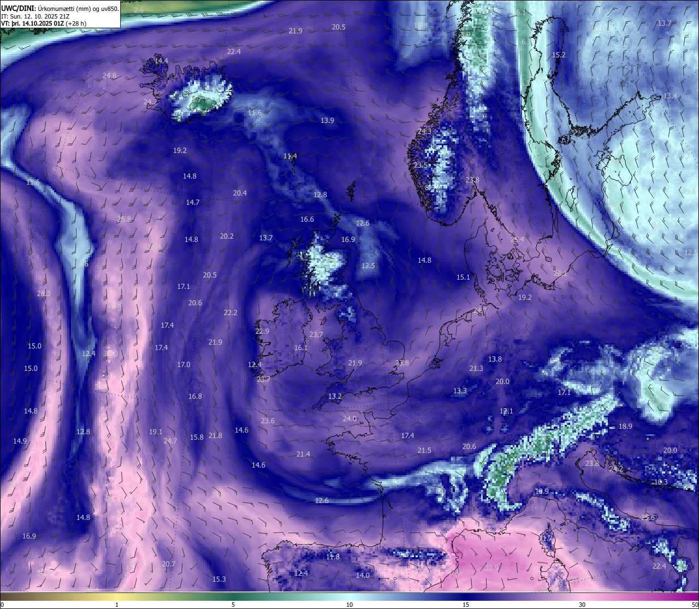The width and height of the screenshot is (699, 609).
Task: Click the '24.8' value label
Action: pos(109,75)
